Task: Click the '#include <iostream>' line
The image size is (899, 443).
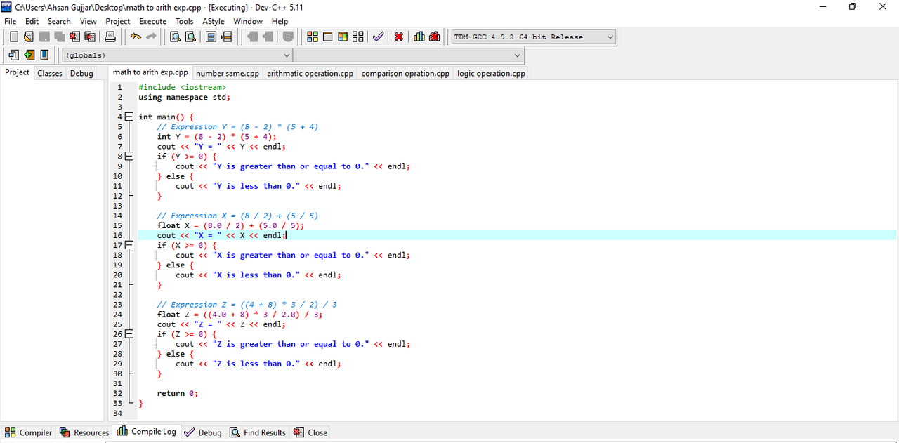Action: point(182,87)
